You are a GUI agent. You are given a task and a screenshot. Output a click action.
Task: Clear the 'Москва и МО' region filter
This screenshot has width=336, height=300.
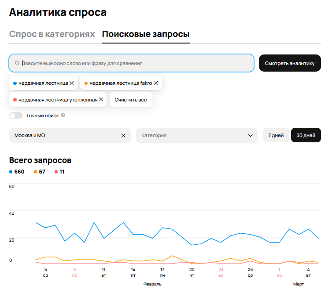[x=123, y=136]
